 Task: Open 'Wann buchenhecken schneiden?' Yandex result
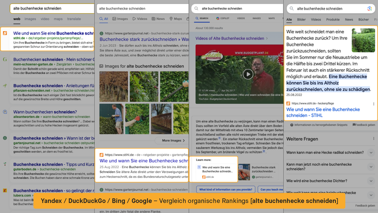point(45,112)
